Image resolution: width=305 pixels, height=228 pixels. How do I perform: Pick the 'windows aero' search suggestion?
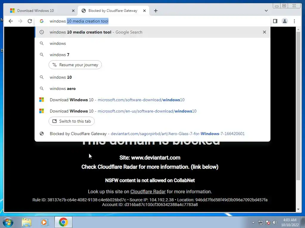152,88
